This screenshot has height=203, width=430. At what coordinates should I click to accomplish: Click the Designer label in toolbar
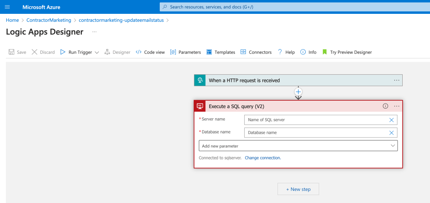tap(121, 52)
